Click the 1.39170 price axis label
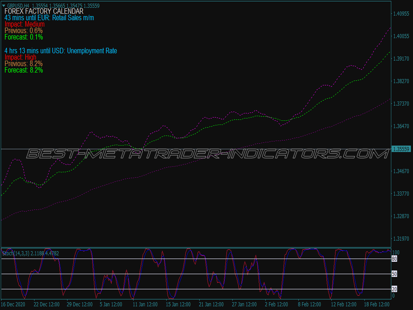413x310 pixels. (x=401, y=58)
